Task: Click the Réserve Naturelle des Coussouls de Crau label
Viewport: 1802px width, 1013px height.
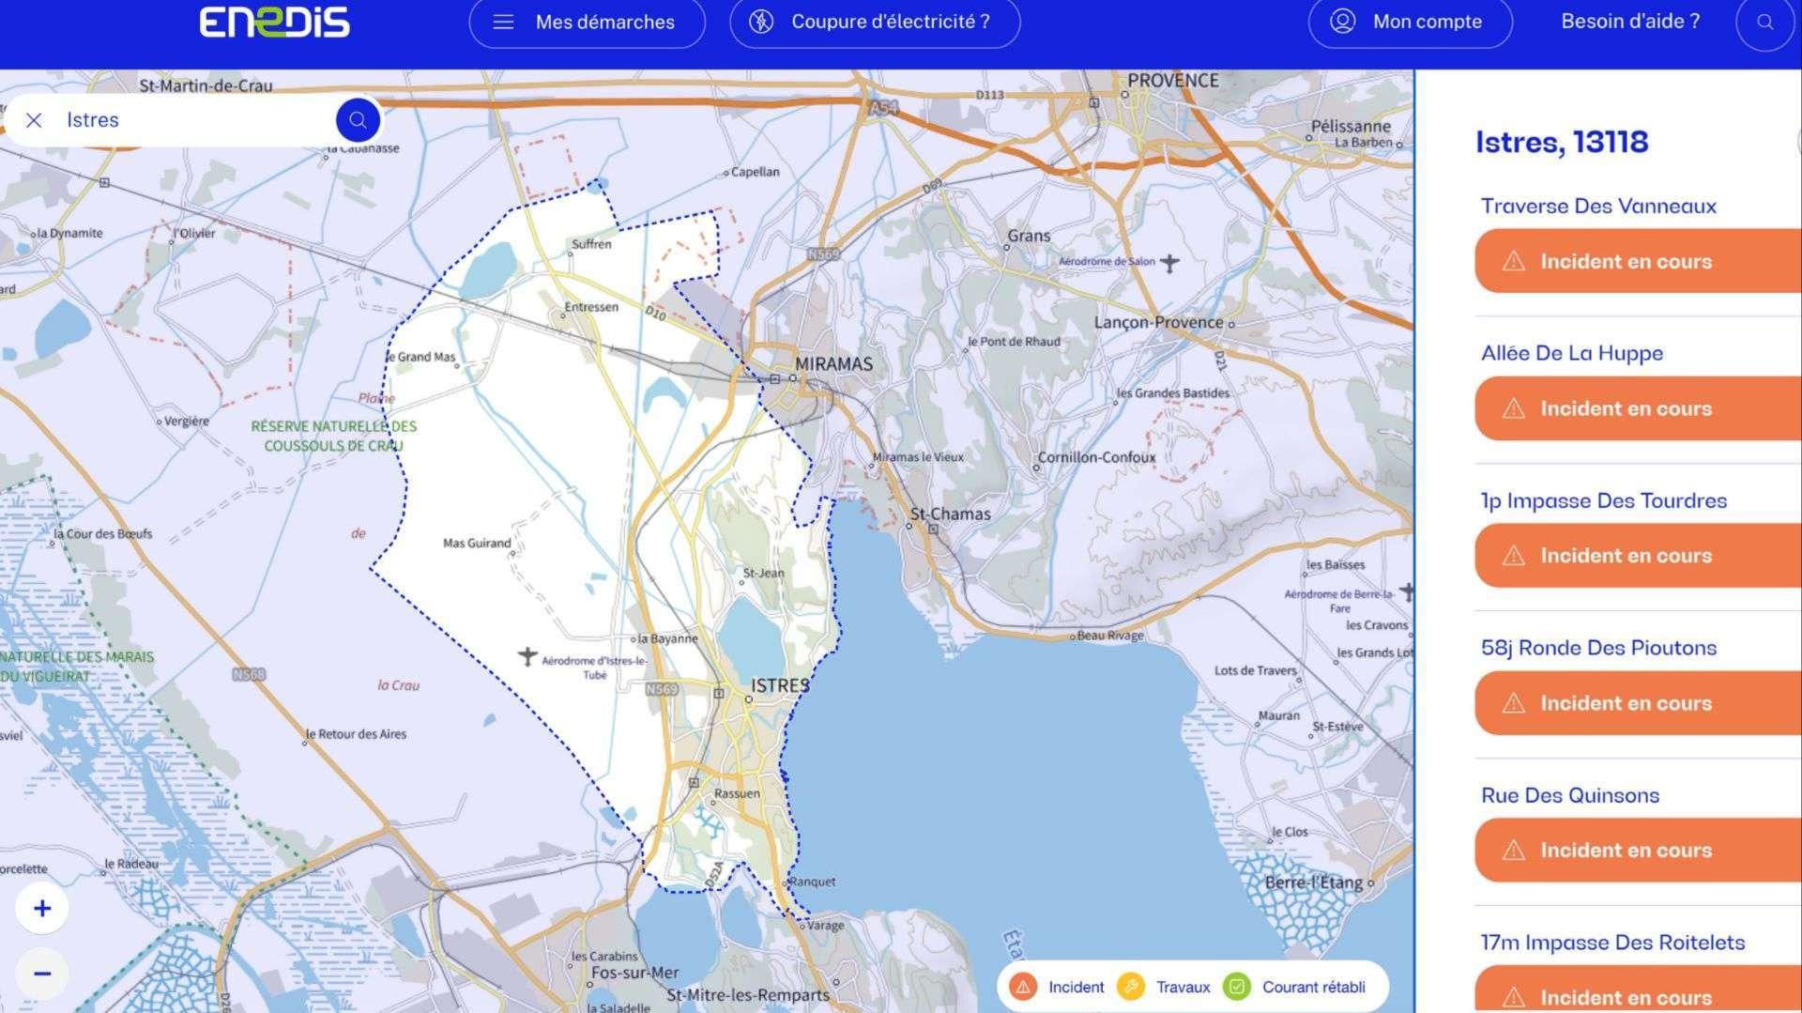Action: (x=333, y=436)
